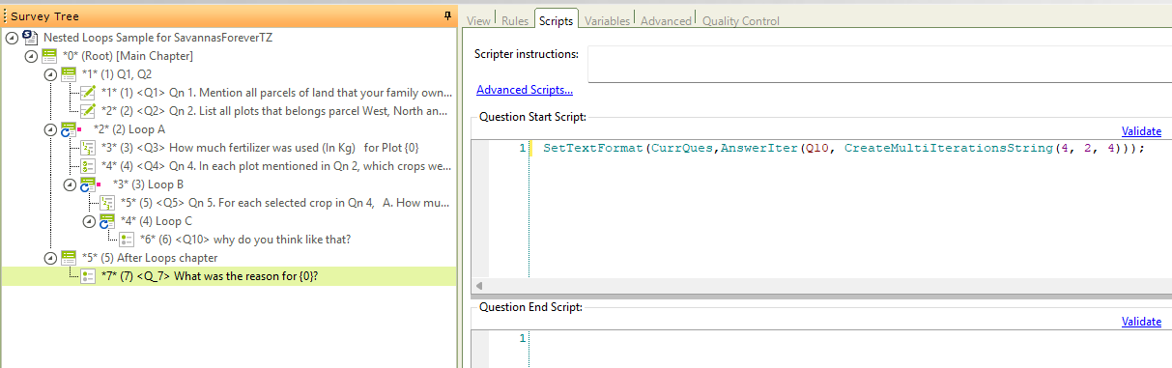
Task: Click into the Question End Script editor
Action: click(850, 349)
